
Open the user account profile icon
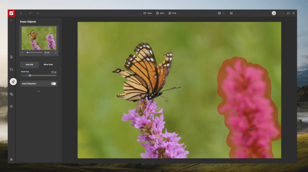[274, 13]
